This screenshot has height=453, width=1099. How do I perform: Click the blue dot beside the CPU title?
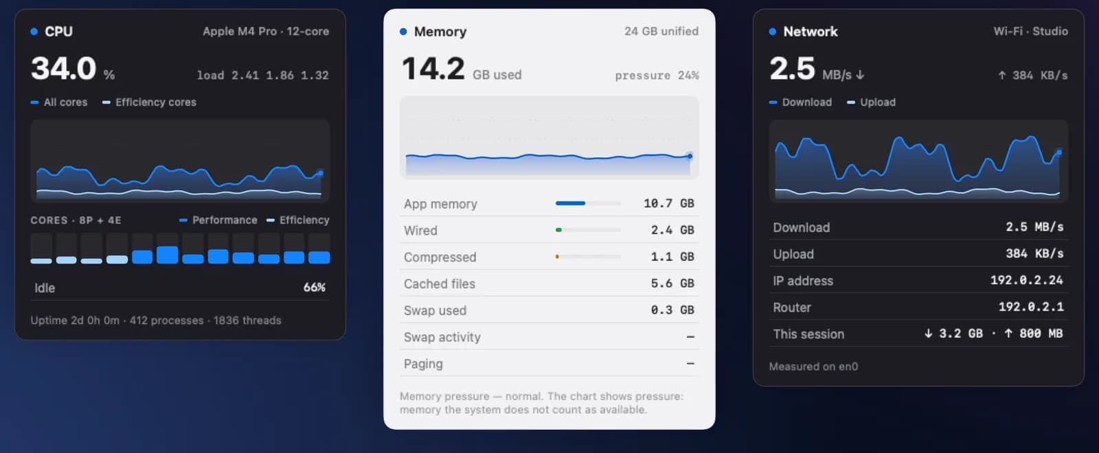tap(34, 32)
